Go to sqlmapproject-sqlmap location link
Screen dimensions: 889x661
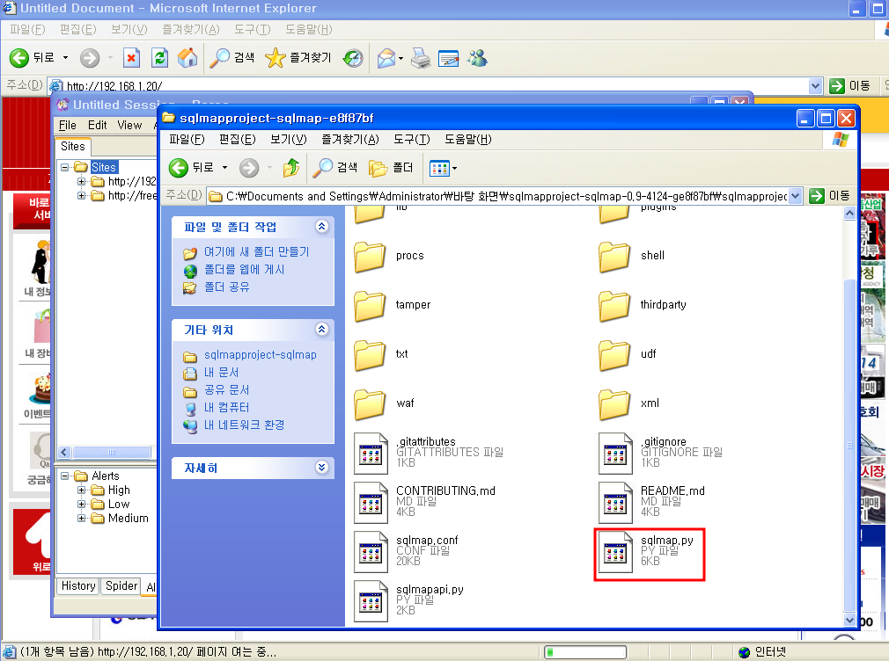261,354
